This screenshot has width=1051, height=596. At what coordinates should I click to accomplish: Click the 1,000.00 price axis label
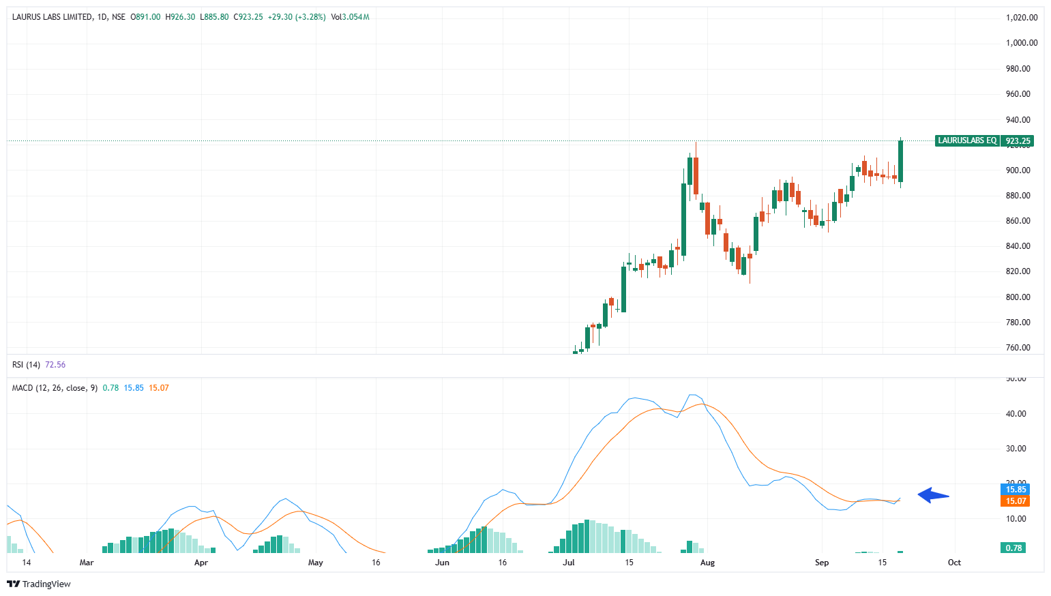point(1022,43)
